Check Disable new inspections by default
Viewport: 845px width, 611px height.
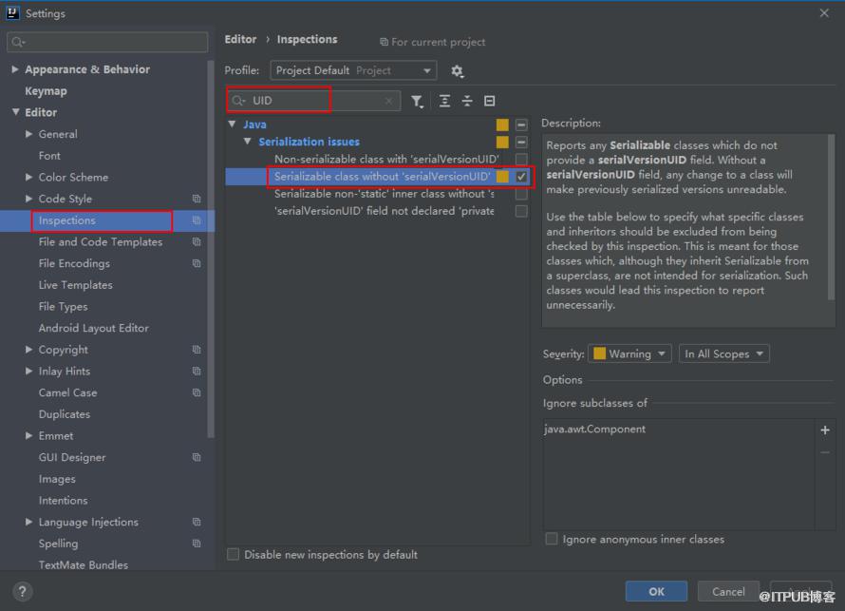tap(233, 554)
